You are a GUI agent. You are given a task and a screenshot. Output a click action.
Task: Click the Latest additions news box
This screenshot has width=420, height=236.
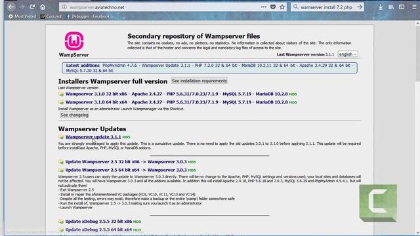point(209,68)
